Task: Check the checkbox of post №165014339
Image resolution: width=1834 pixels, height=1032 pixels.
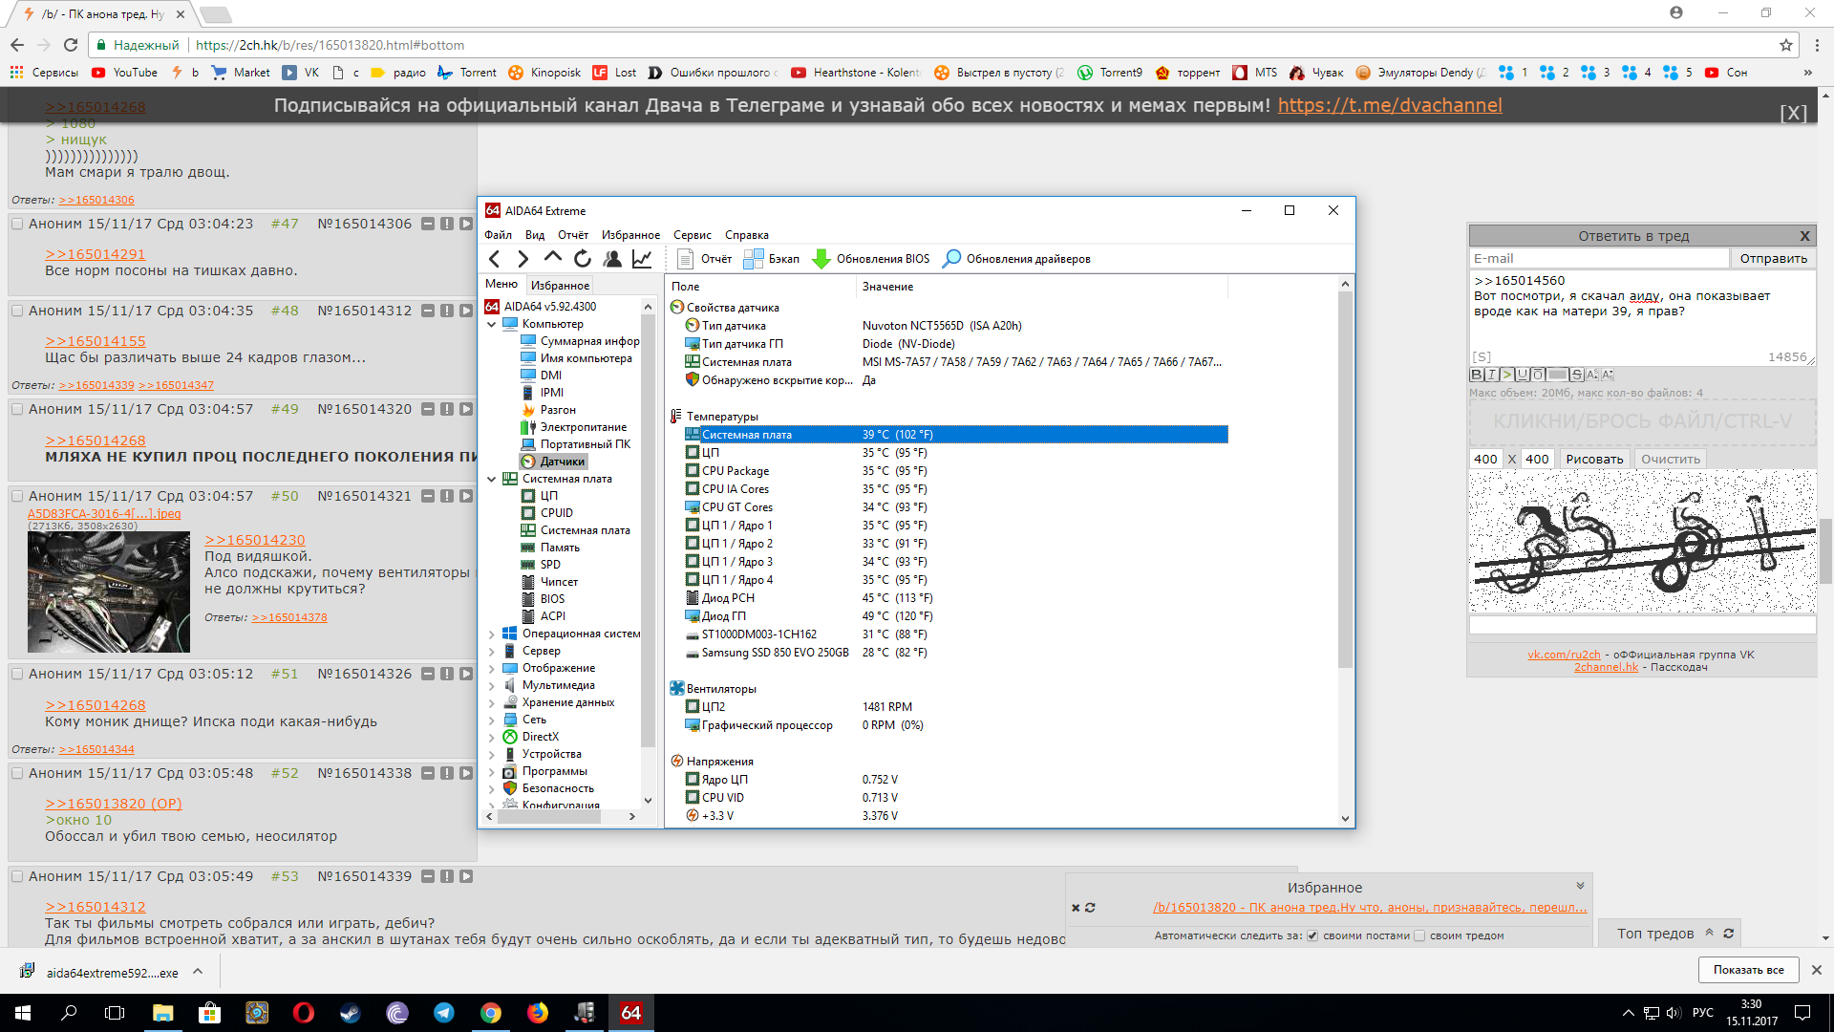Action: coord(17,876)
